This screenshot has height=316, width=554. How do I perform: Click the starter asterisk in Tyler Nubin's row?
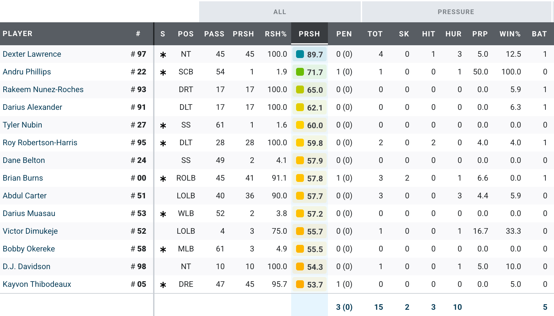(163, 126)
